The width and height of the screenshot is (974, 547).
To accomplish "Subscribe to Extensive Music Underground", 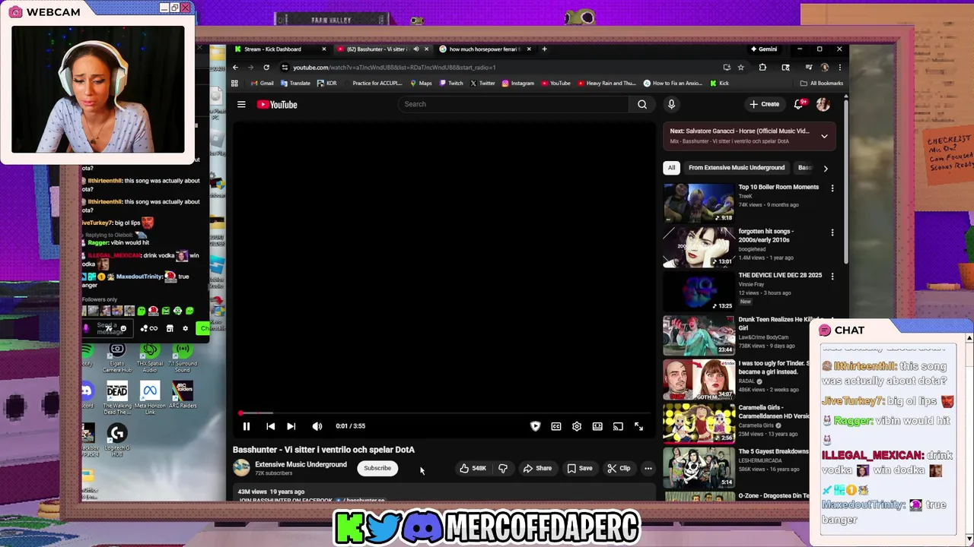I will coord(377,468).
